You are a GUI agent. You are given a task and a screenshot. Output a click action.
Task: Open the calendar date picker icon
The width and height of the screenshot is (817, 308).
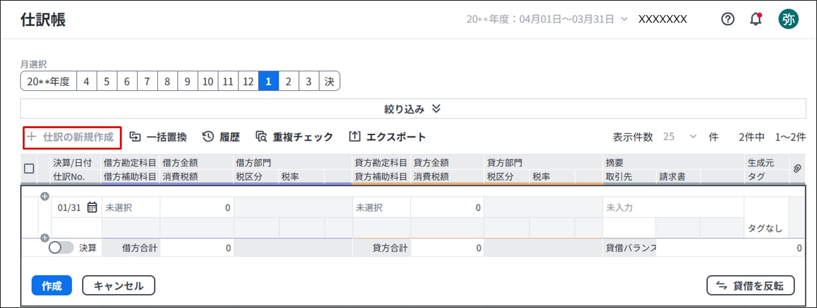tap(92, 207)
